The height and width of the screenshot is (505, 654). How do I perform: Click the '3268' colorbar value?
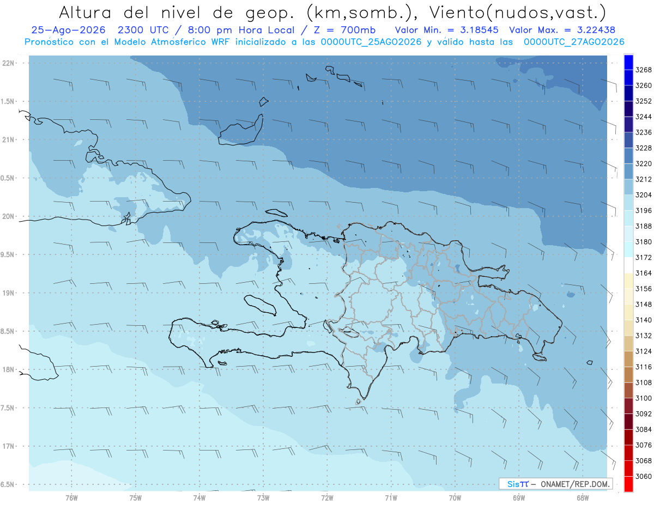coord(644,70)
